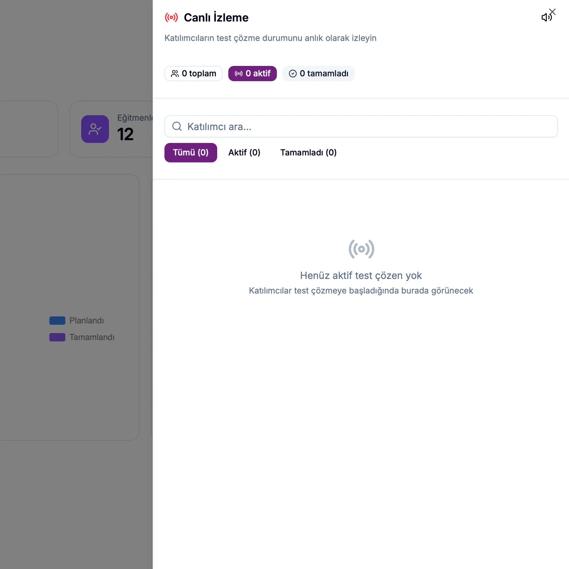Click the red live broadcast icon in header

(x=171, y=17)
